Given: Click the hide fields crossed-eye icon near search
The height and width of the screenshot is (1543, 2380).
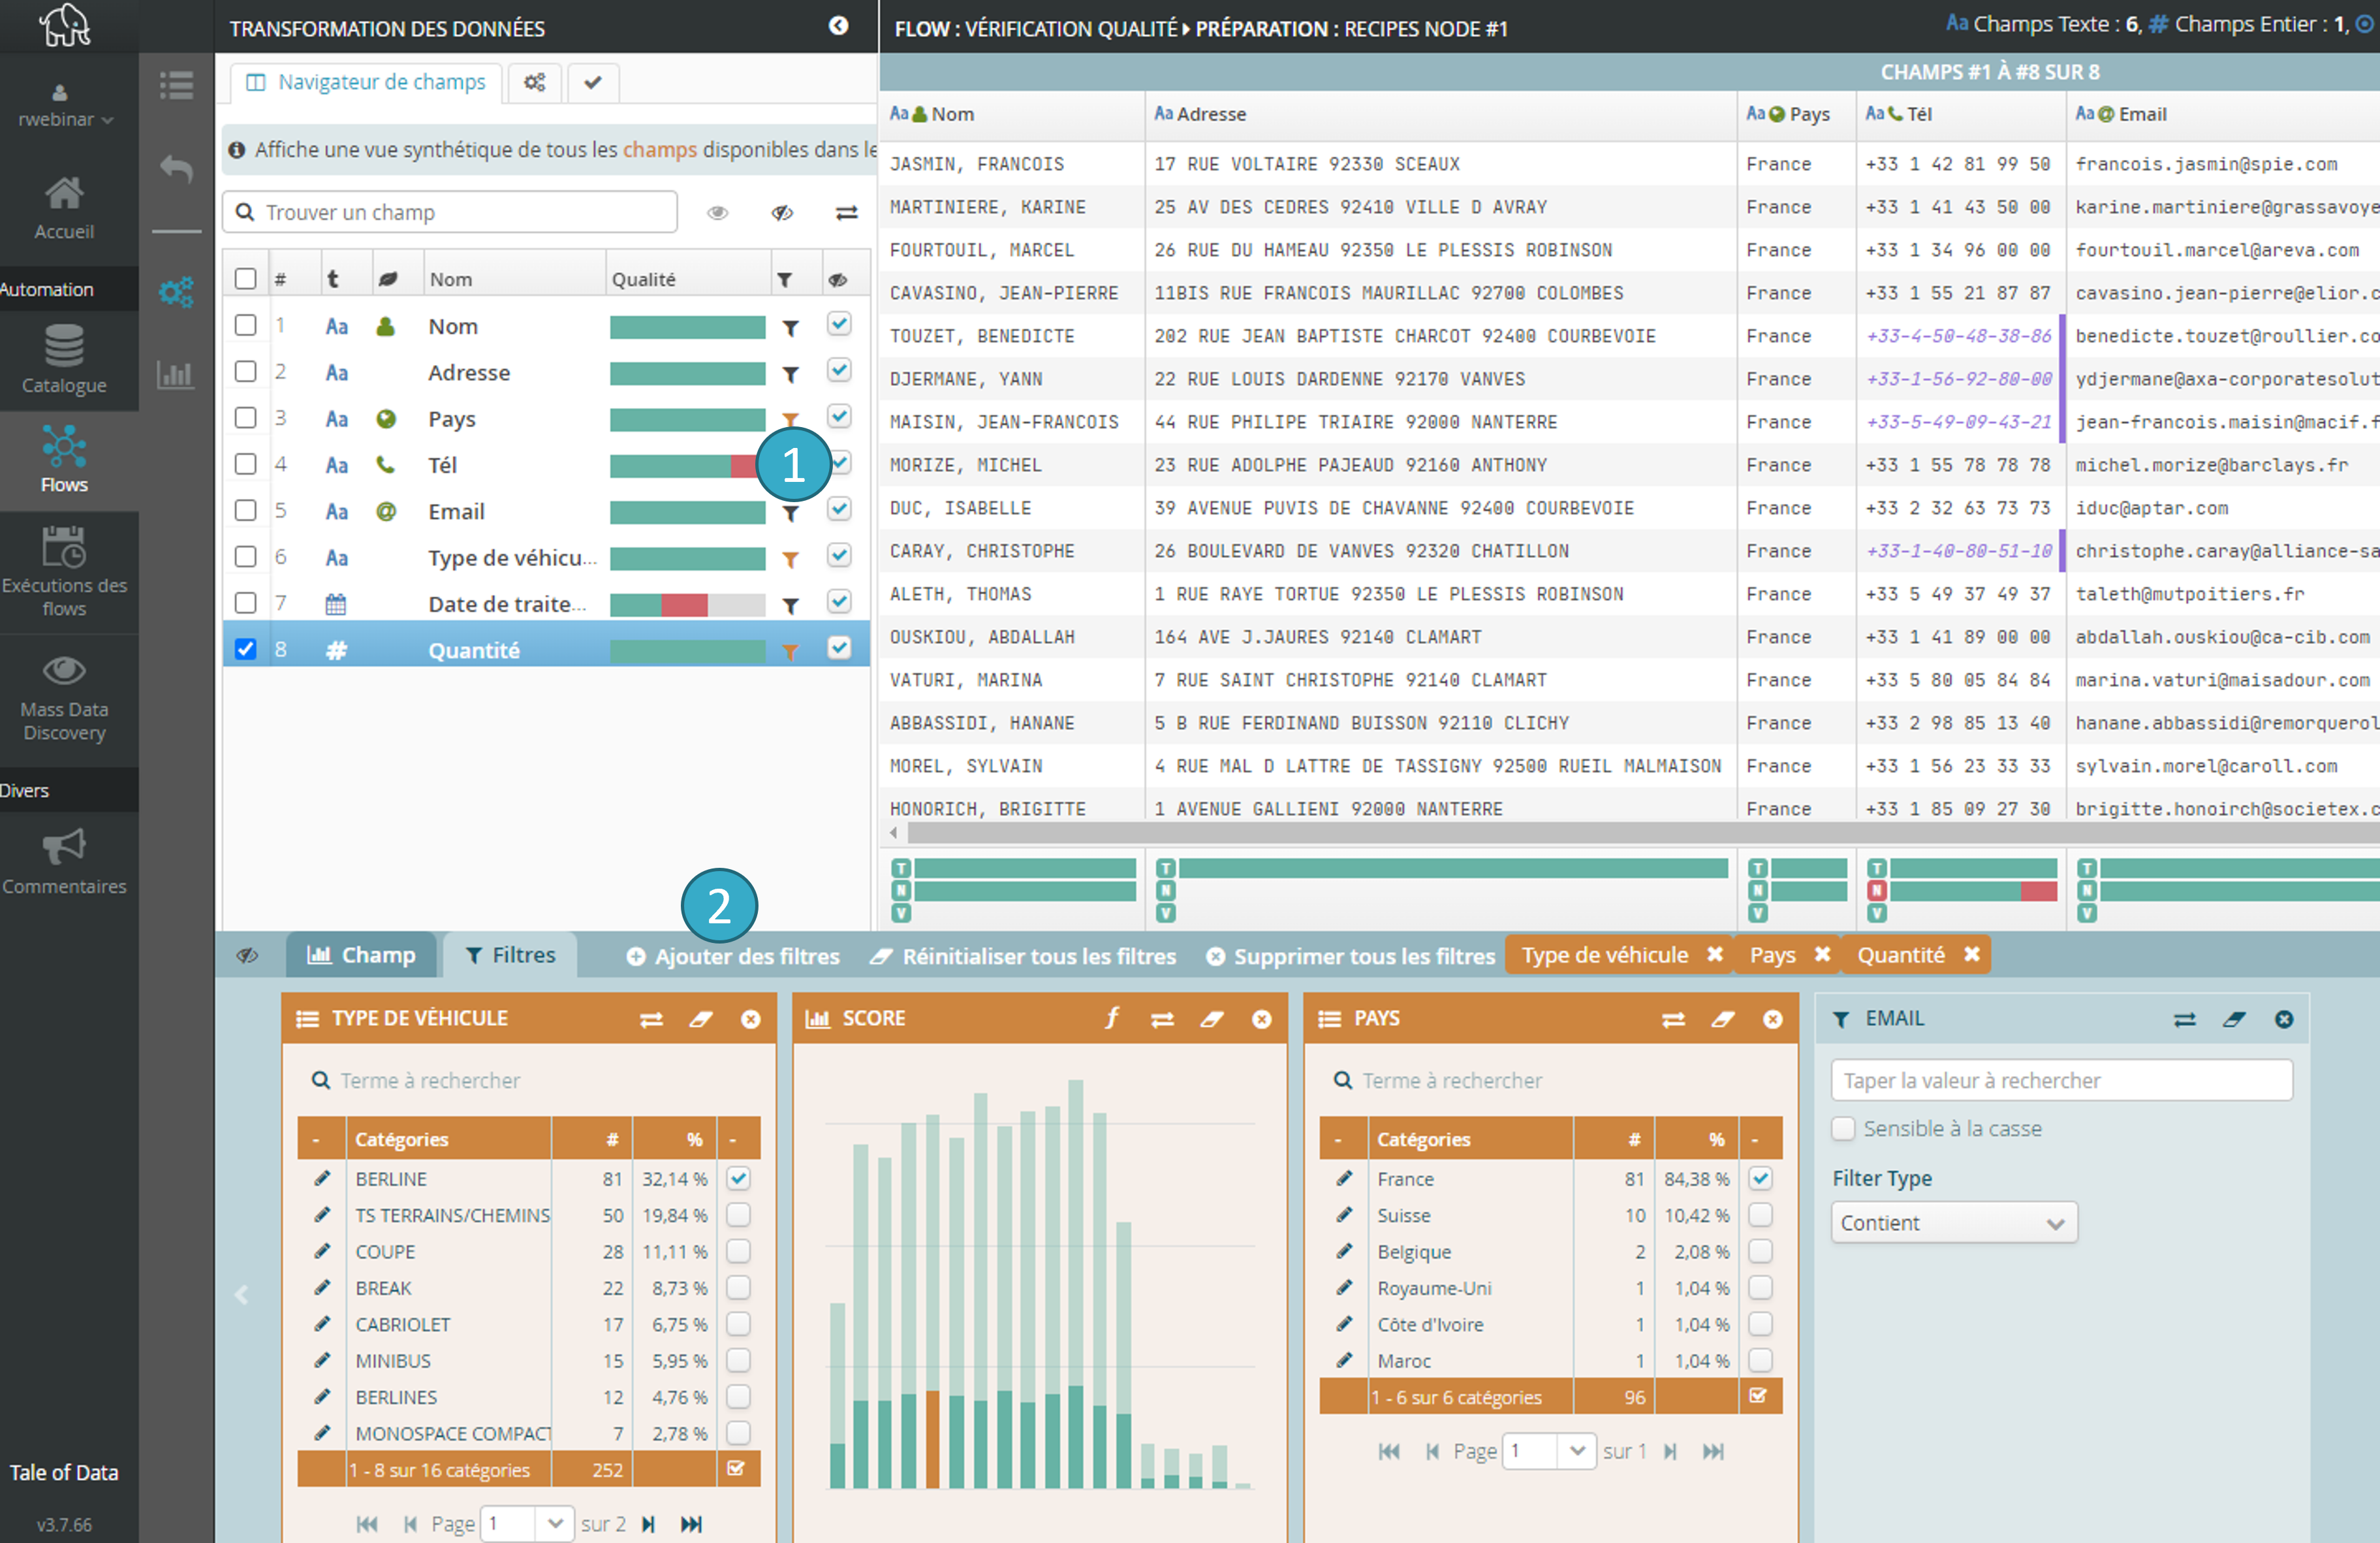Looking at the screenshot, I should point(782,212).
